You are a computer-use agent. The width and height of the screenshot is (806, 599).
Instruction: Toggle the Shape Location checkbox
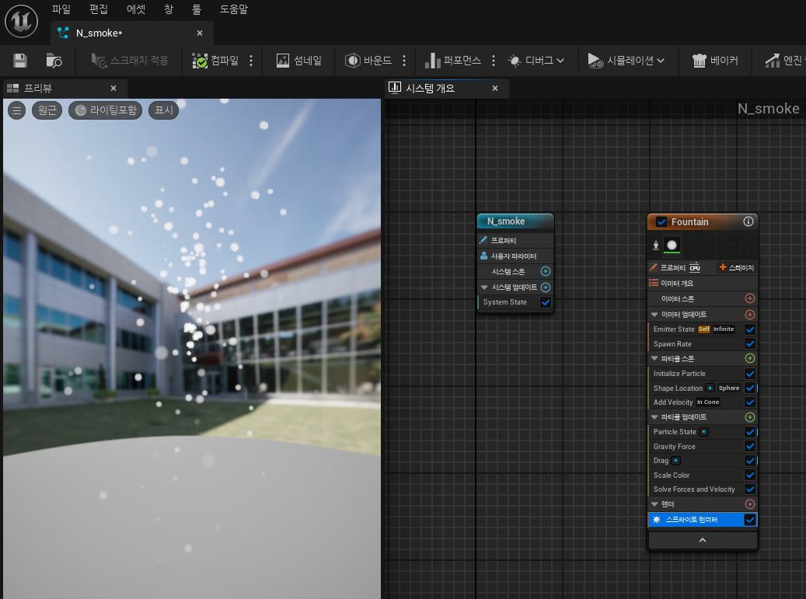pos(750,388)
